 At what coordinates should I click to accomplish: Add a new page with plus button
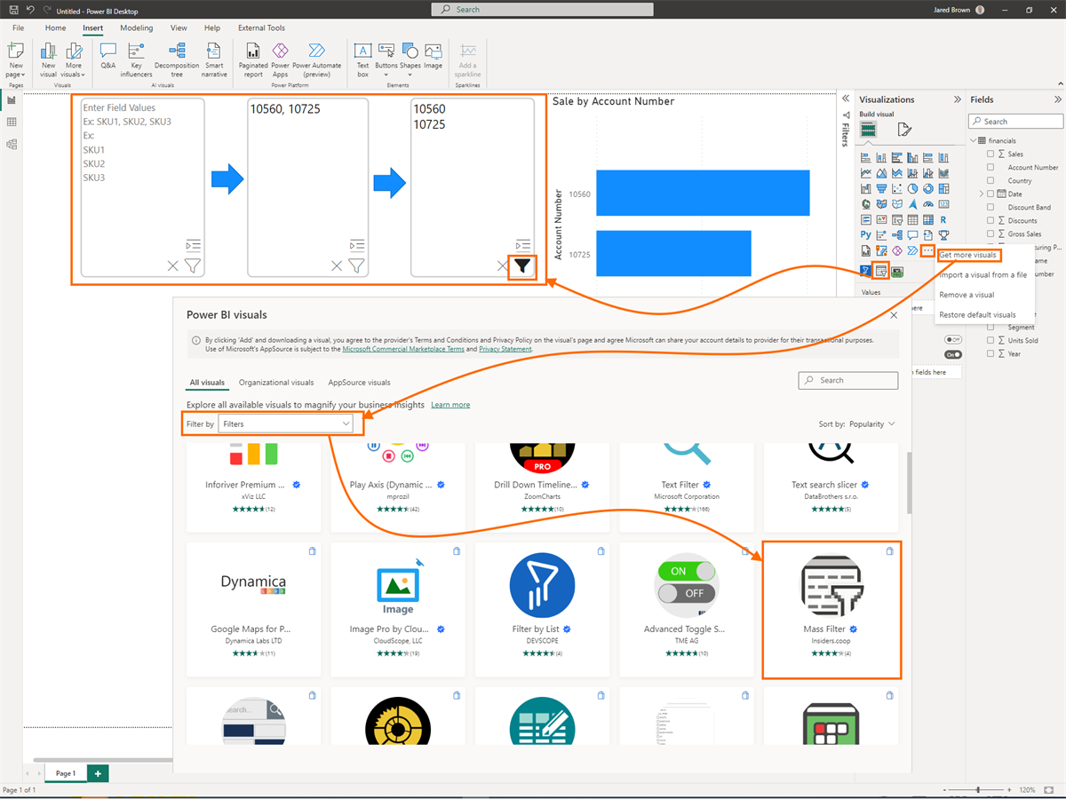click(98, 773)
